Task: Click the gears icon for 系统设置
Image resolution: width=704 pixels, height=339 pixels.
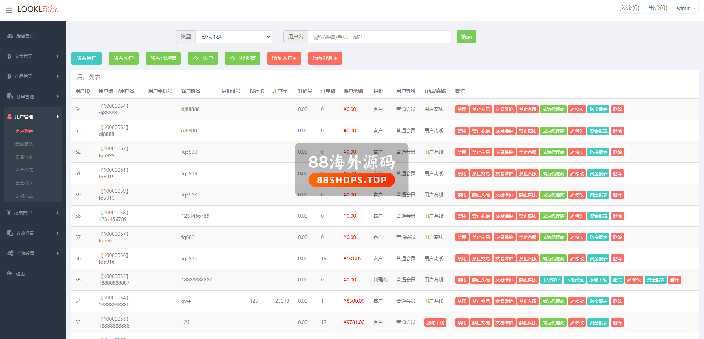Action: [10, 253]
